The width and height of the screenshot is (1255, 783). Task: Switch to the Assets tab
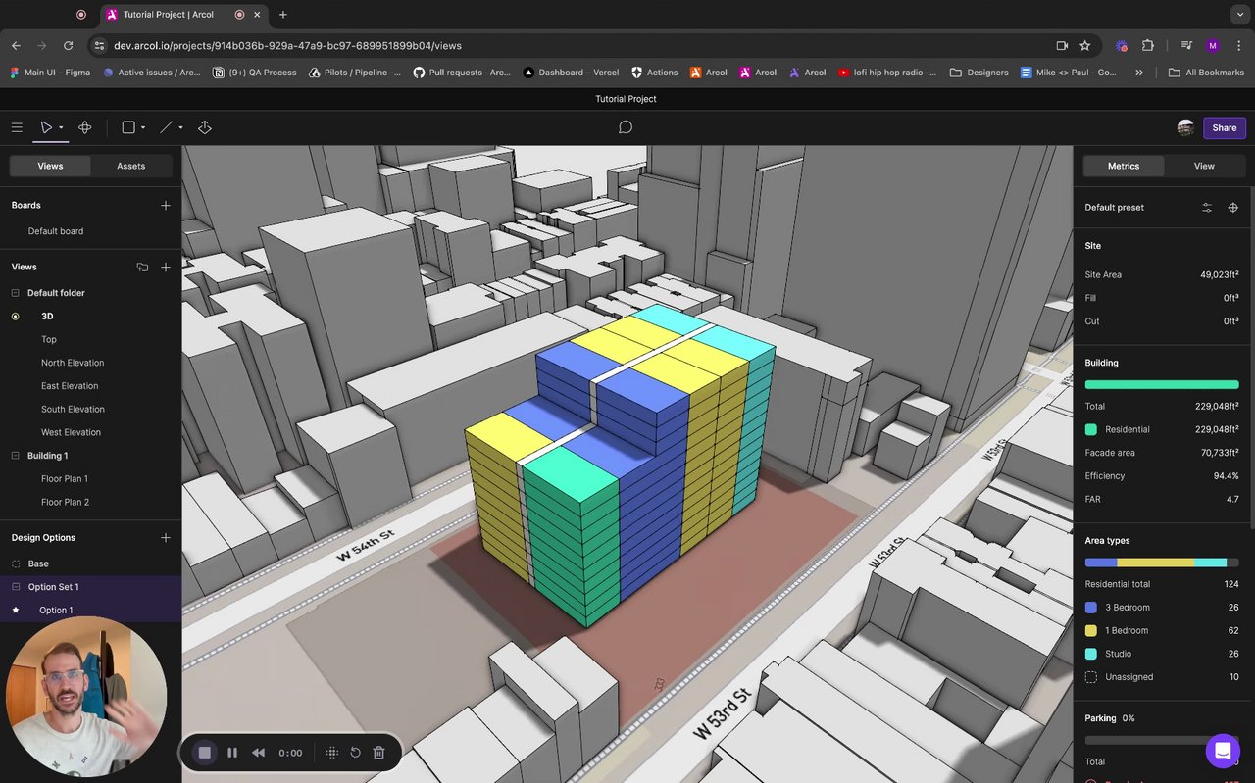[x=130, y=166]
